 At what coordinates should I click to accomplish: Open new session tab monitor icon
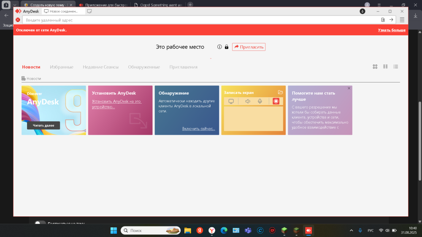click(89, 11)
